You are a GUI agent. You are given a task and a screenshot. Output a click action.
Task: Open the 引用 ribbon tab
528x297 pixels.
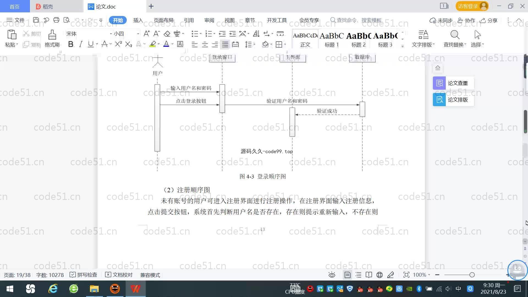(x=189, y=20)
